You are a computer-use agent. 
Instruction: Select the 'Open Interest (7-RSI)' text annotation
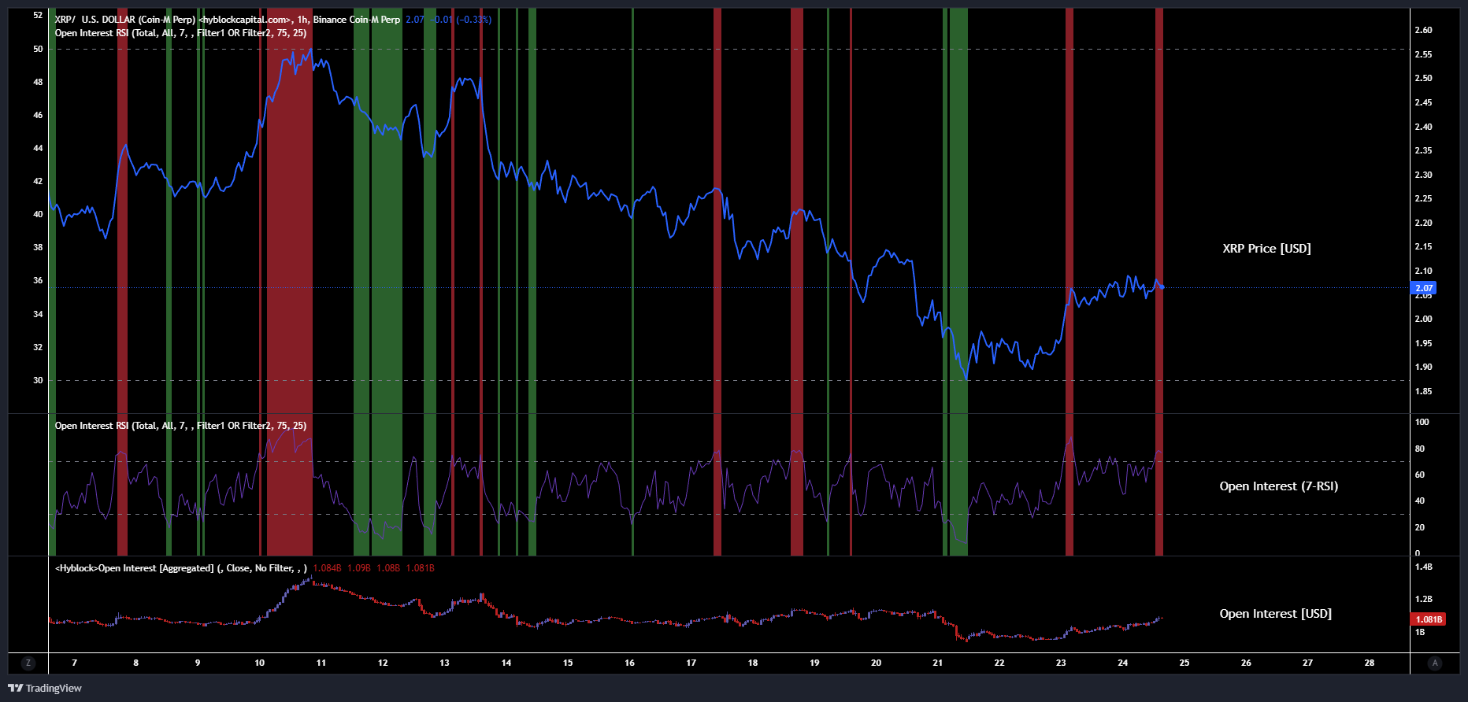1278,486
